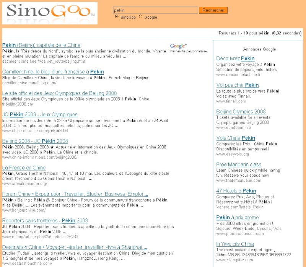Viewport: 306px width, 267px height.
Task: Open Reporters sans frontières - Pékin 2008
Action: 45,221
